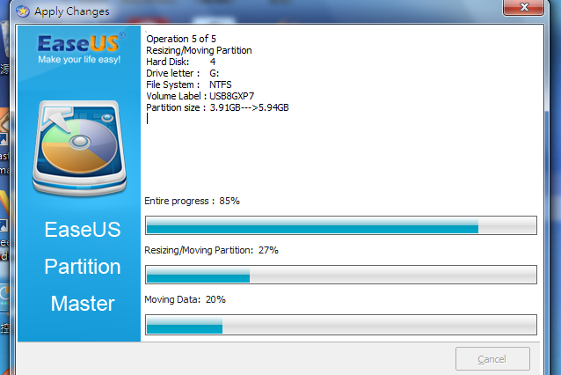Click the Entire progress bar
Image resolution: width=561 pixels, height=375 pixels.
[x=341, y=225]
